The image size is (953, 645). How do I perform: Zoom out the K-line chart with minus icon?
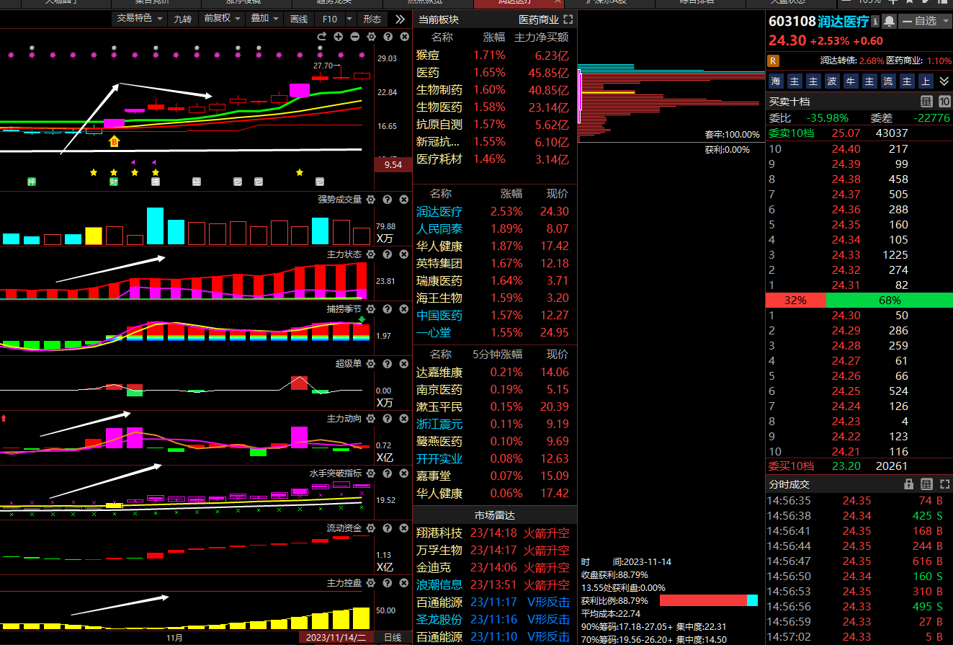355,37
